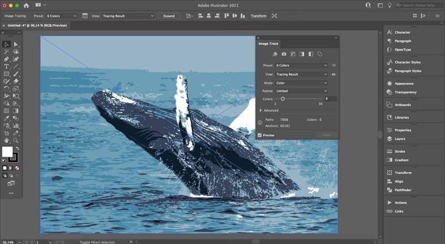Swap fill and stroke colors
445x244 pixels.
[x=16, y=147]
